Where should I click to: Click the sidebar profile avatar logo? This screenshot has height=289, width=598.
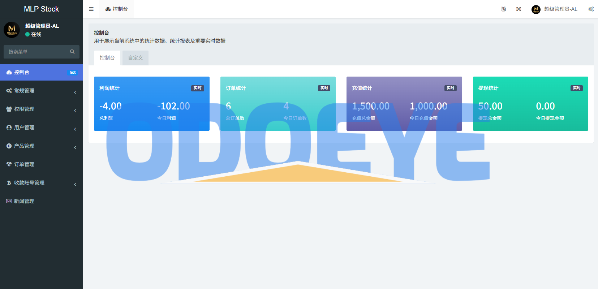coord(12,30)
